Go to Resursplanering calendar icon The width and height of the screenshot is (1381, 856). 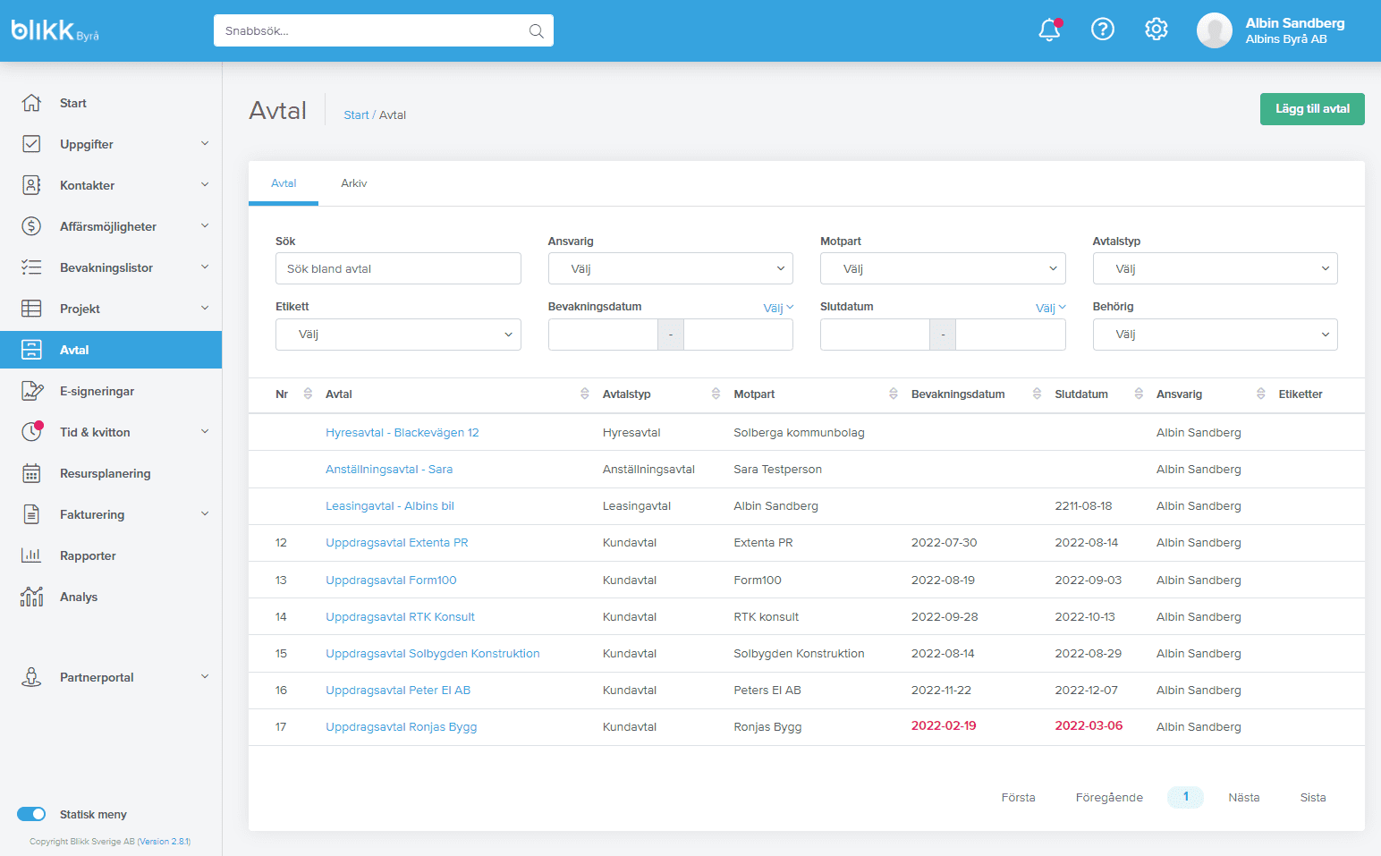point(31,473)
